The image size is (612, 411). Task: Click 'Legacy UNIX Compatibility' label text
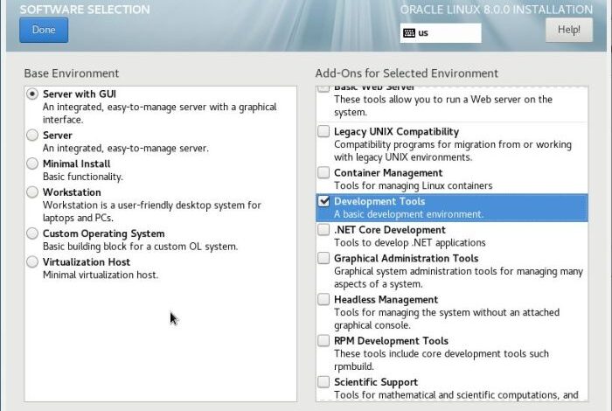coord(397,131)
